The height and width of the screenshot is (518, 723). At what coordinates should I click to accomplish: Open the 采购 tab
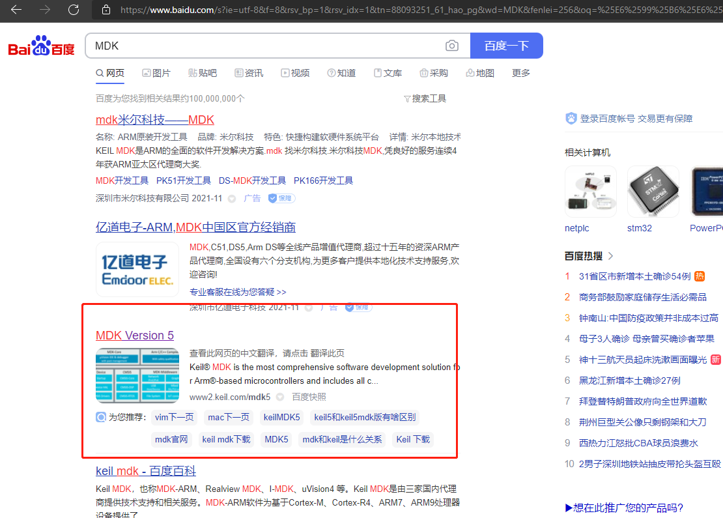pyautogui.click(x=434, y=73)
